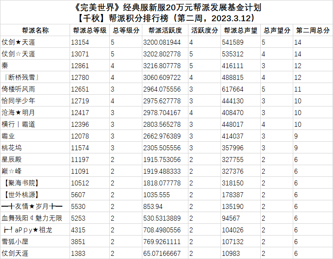The height and width of the screenshot is (259, 333).
Task: Select the 帮派总等级 header cell
Action: tap(89, 30)
